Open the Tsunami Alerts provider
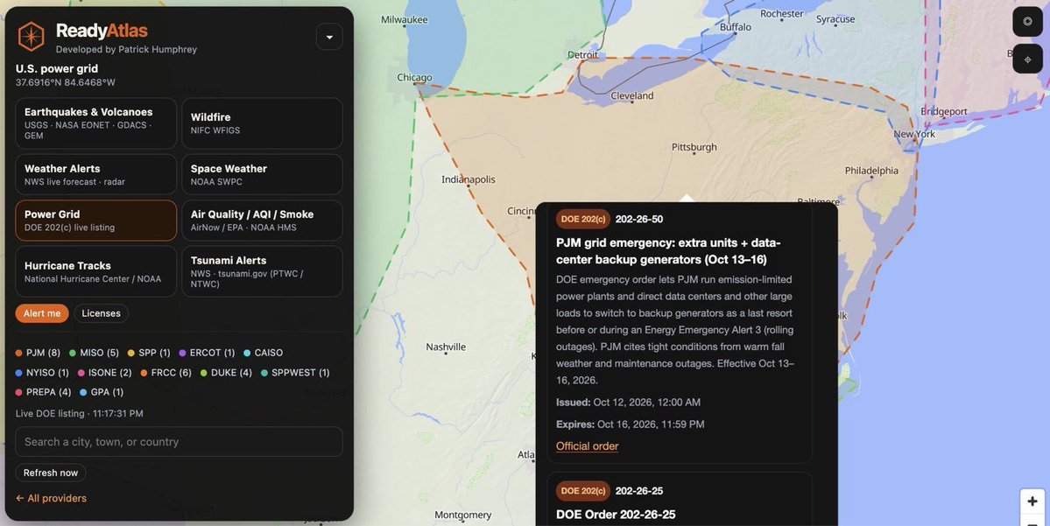This screenshot has width=1050, height=526. (x=262, y=271)
